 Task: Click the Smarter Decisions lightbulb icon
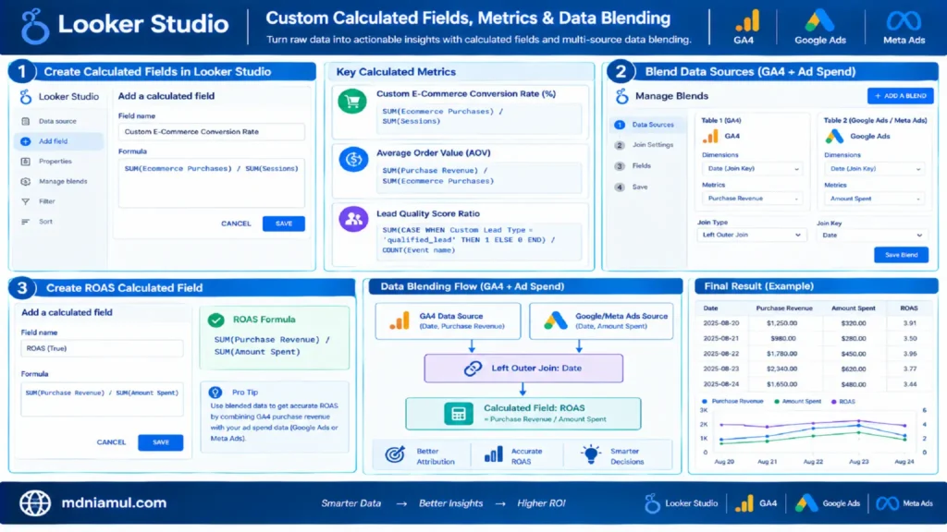(x=591, y=454)
